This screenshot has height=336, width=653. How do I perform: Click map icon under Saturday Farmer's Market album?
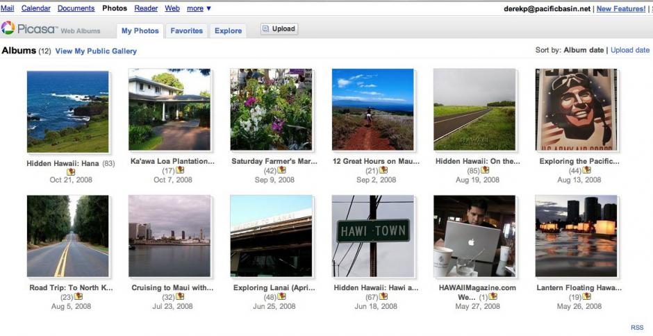tap(281, 170)
